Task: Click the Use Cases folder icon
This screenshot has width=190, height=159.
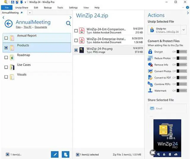Action: click(x=12, y=67)
